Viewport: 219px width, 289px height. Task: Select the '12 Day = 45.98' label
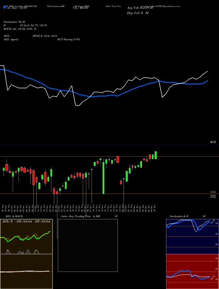pos(17,7)
